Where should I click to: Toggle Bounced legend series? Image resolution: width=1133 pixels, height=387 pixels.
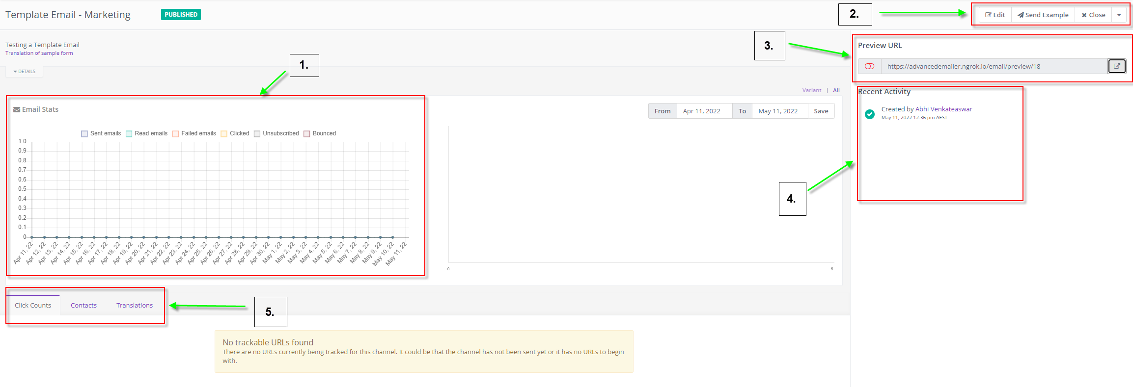[x=307, y=133]
